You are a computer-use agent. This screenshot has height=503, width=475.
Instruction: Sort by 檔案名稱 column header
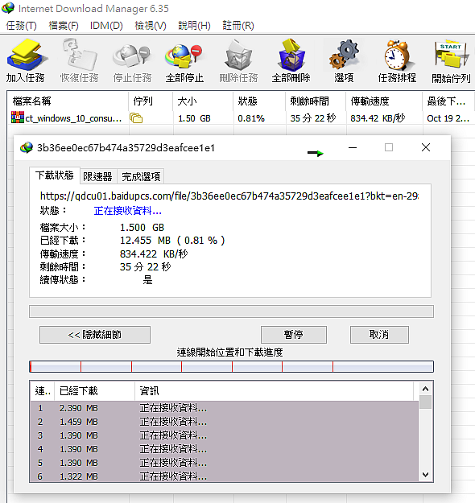68,101
